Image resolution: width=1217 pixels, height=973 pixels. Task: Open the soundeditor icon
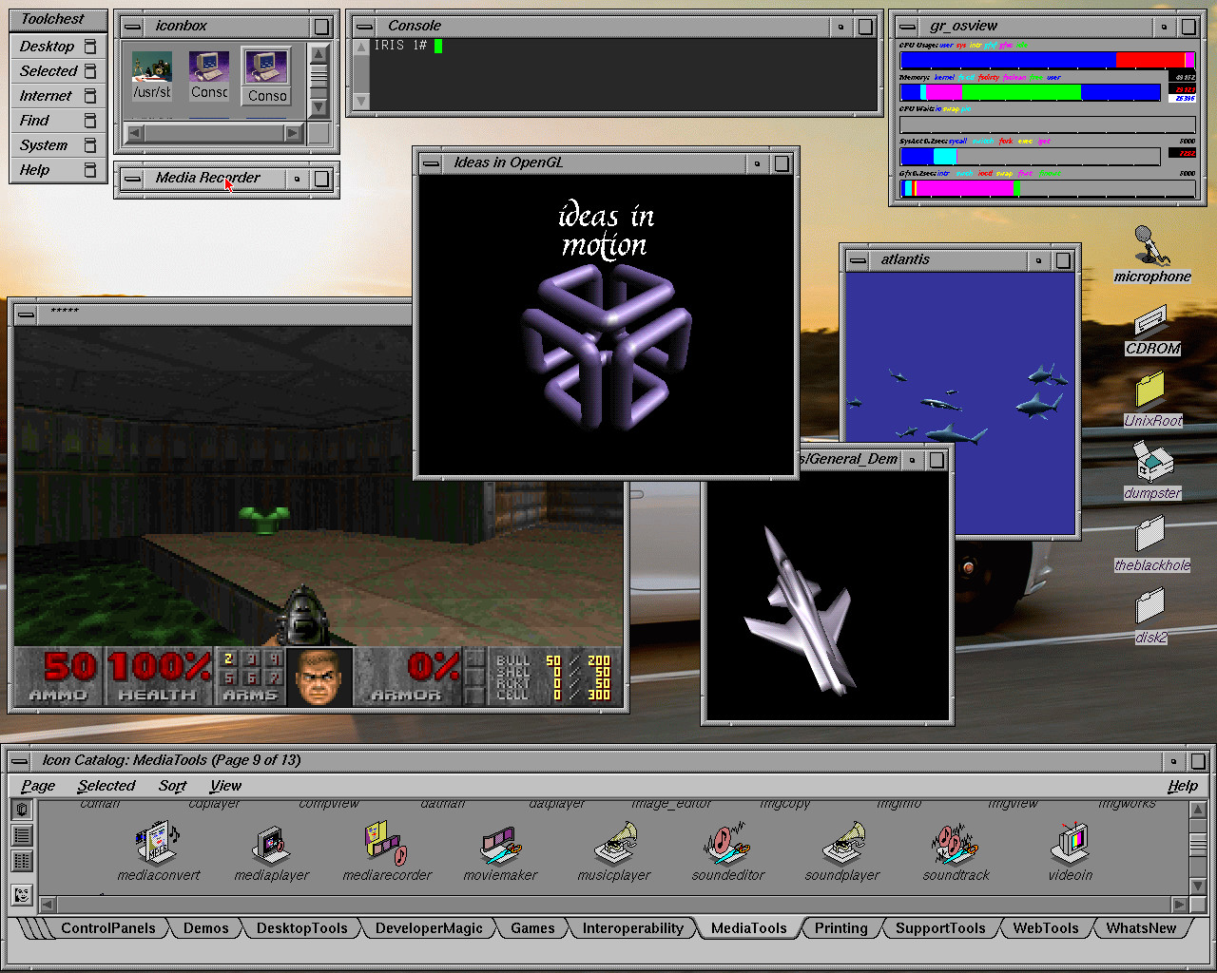coord(728,844)
